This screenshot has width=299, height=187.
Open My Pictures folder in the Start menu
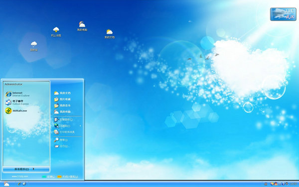[x=62, y=99]
